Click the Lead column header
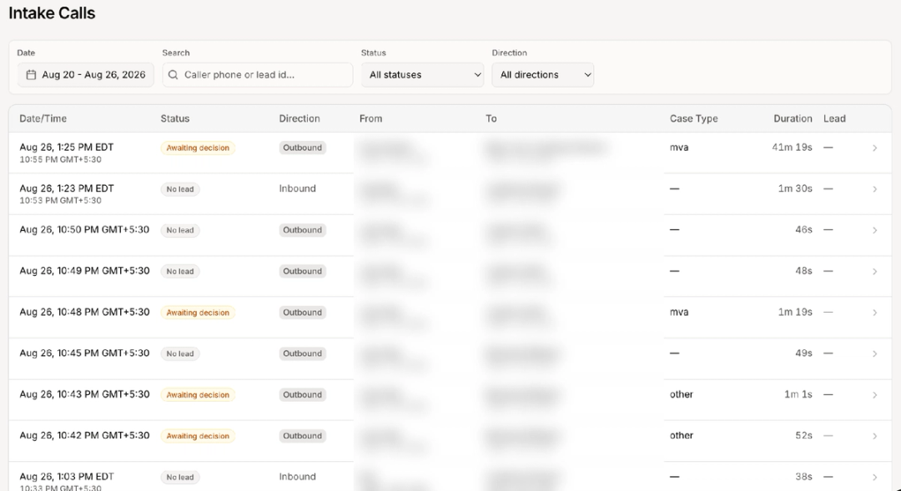This screenshot has width=901, height=491. [834, 118]
